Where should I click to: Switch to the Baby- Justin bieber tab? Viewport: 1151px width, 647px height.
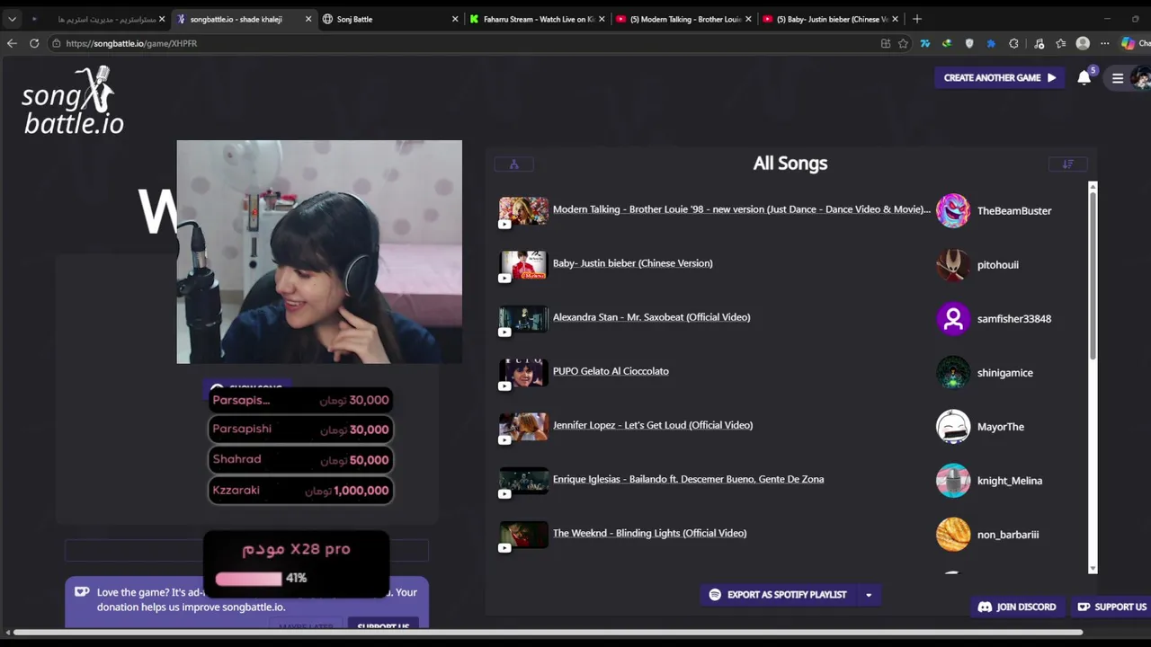point(831,19)
